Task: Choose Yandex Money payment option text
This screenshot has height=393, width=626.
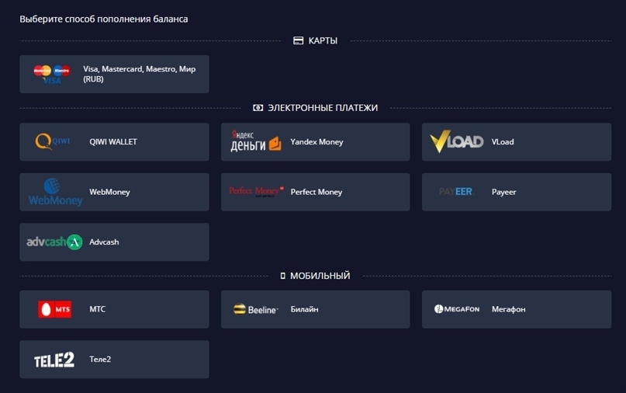Action: [316, 142]
